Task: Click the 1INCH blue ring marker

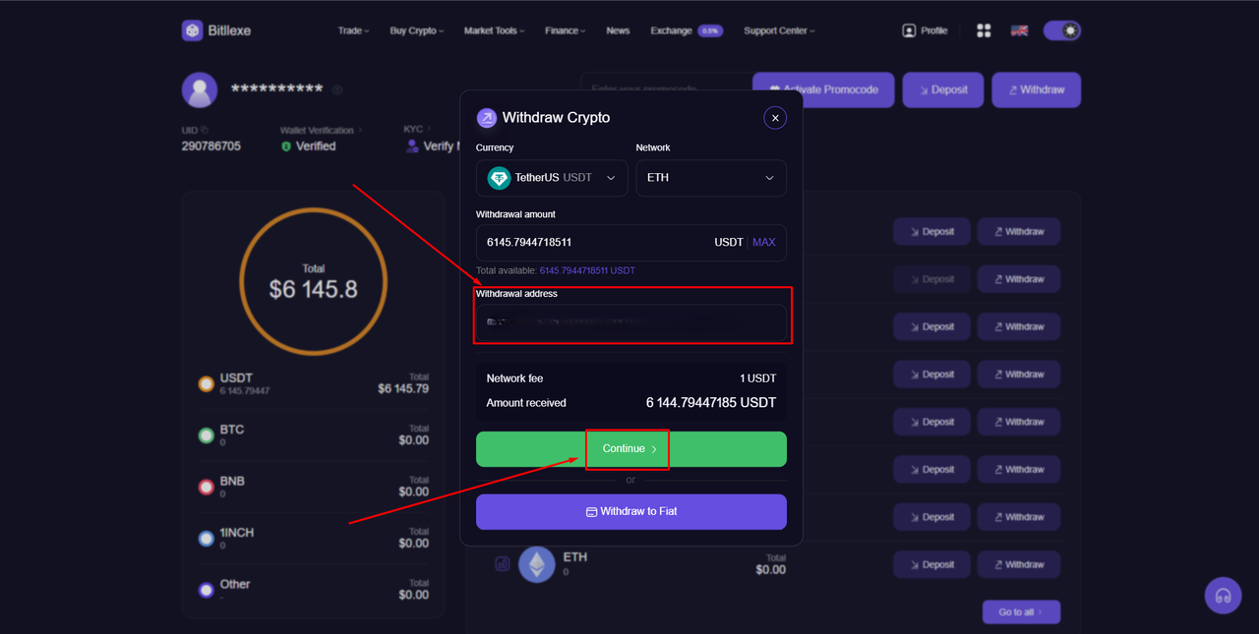Action: (206, 539)
